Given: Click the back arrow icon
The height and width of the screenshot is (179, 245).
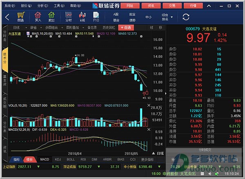Looking at the screenshot, I should point(7,17).
